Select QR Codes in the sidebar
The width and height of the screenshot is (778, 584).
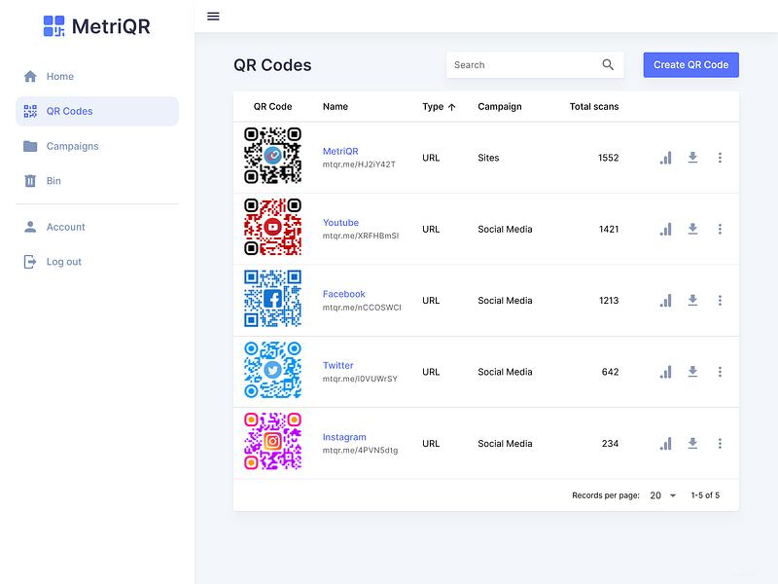97,111
